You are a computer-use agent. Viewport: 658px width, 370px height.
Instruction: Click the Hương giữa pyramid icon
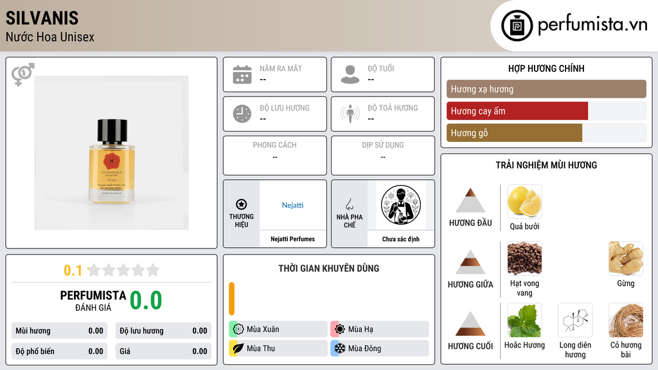pyautogui.click(x=470, y=262)
